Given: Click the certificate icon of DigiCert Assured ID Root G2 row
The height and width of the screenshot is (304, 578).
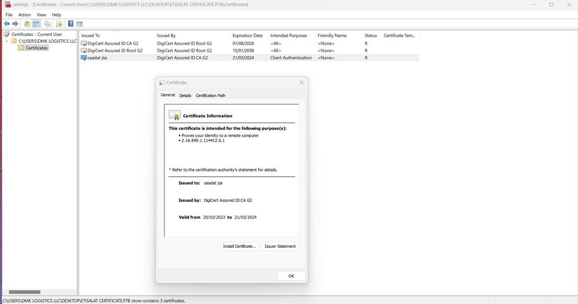Looking at the screenshot, I should tap(83, 50).
